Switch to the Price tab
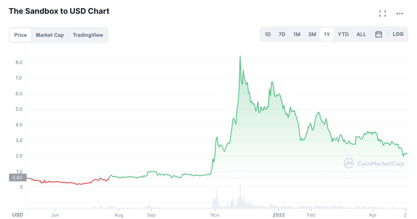Viewport: 417px width, 219px height. pos(20,35)
